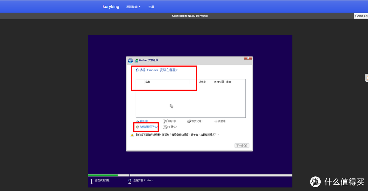
Task: Click step 1 正在收集信息 label
Action: (x=102, y=180)
